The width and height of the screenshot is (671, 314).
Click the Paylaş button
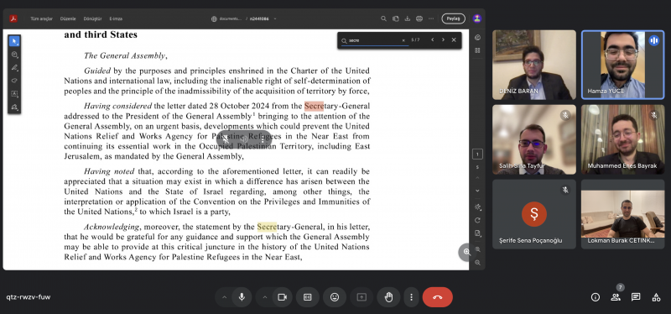coord(453,18)
